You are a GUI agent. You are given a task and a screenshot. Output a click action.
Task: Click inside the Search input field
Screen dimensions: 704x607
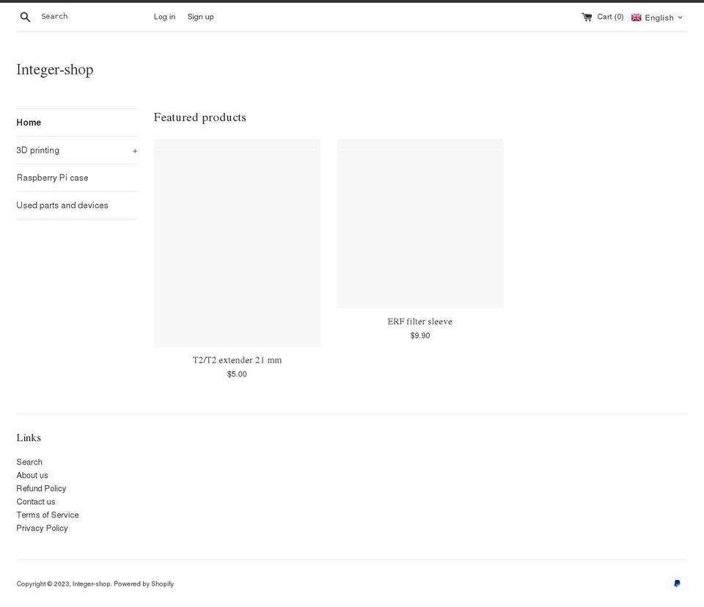[73, 16]
